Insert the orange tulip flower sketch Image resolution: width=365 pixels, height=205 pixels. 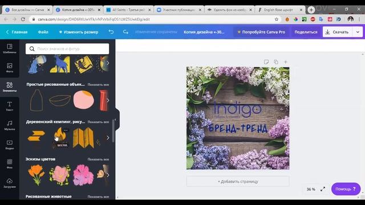[x=36, y=175]
